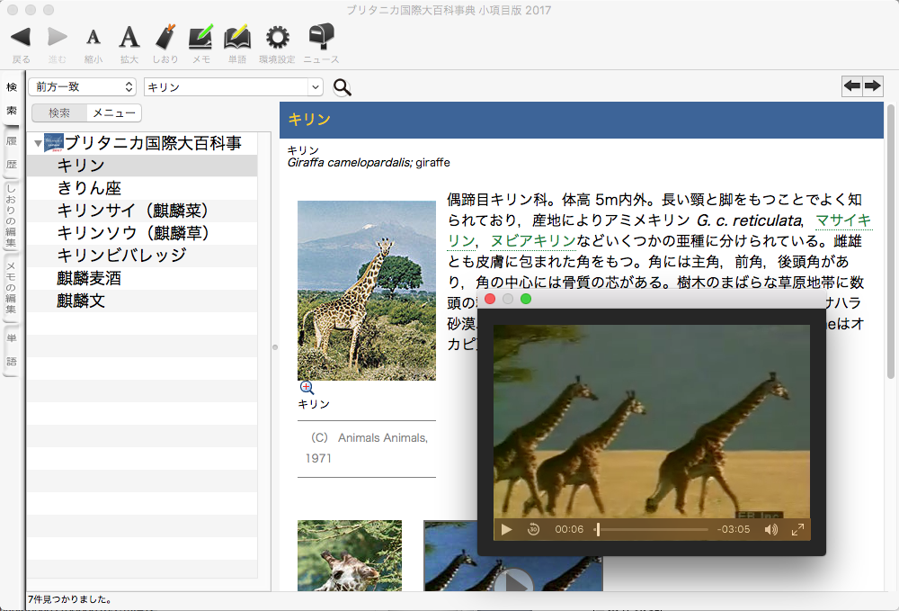Collapse the ブリタニカ国際大百科事典 tree node
Image resolution: width=899 pixels, height=611 pixels.
(38, 143)
